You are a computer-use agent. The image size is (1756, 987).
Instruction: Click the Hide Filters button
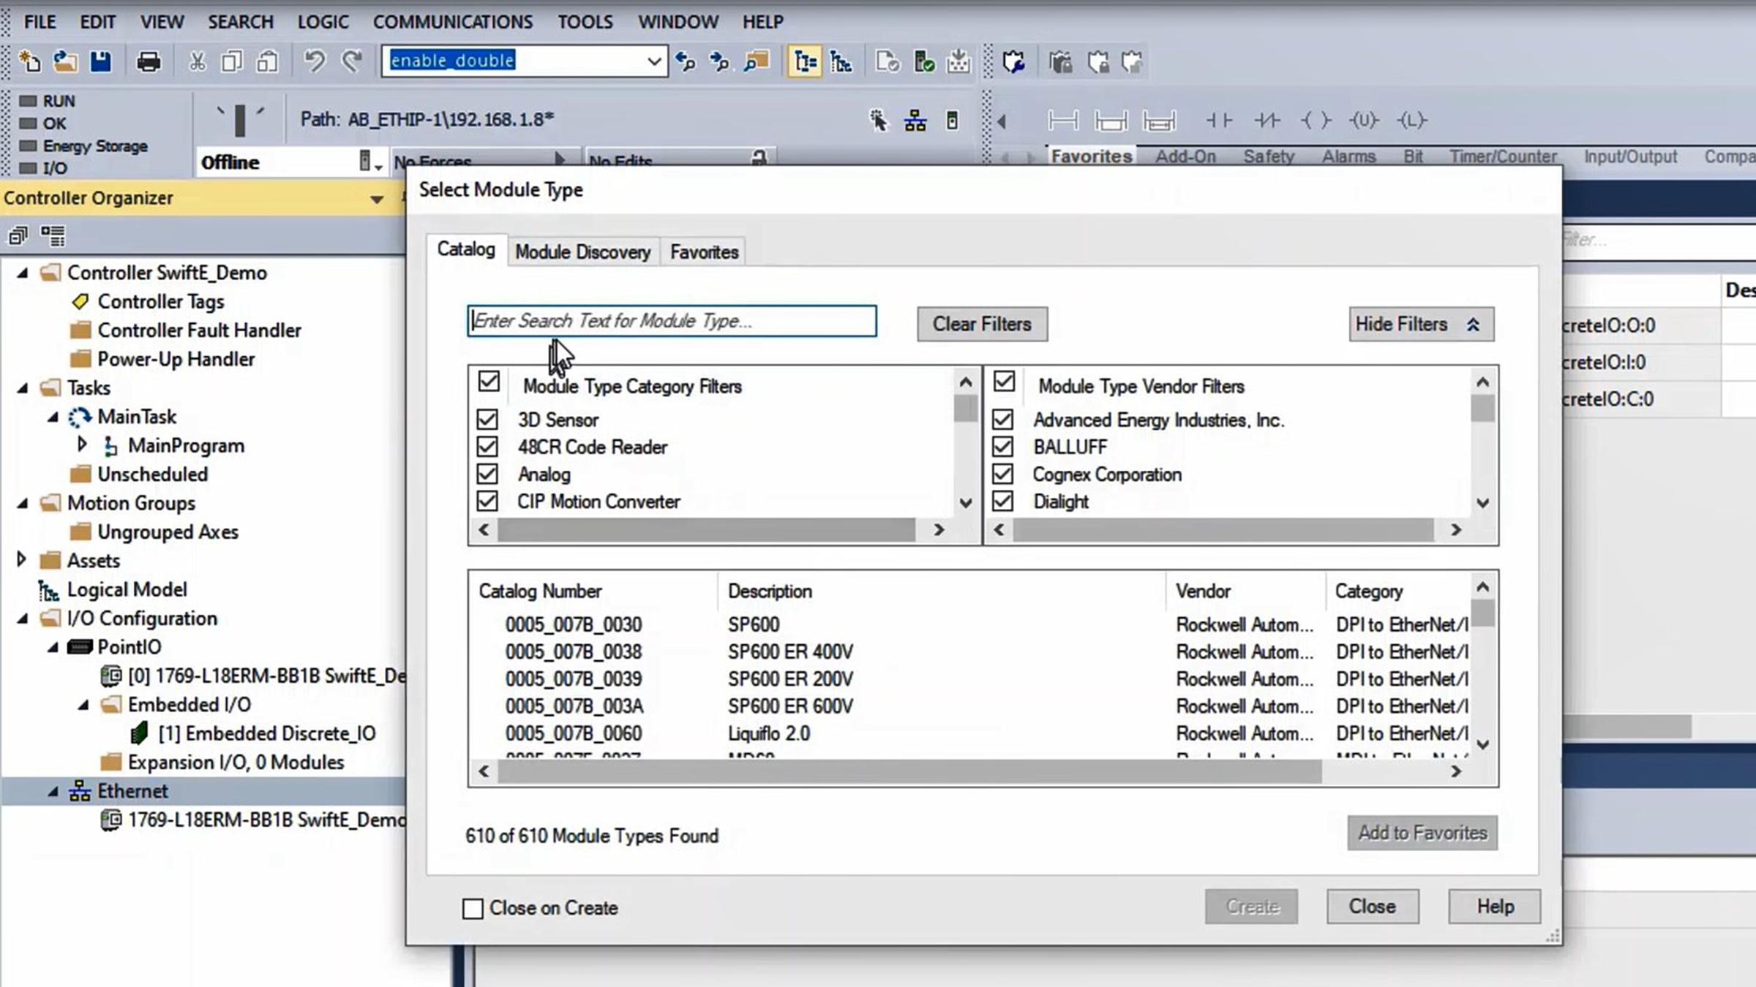(x=1420, y=324)
